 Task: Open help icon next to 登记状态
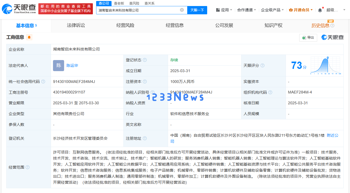(145, 60)
